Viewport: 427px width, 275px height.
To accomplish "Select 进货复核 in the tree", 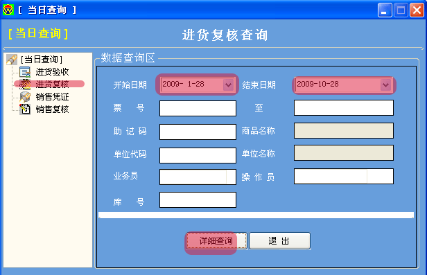I will click(x=52, y=85).
